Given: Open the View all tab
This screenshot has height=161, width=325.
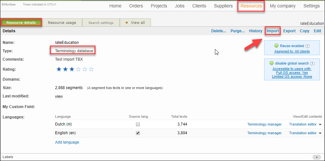Looking at the screenshot, I should [x=135, y=23].
